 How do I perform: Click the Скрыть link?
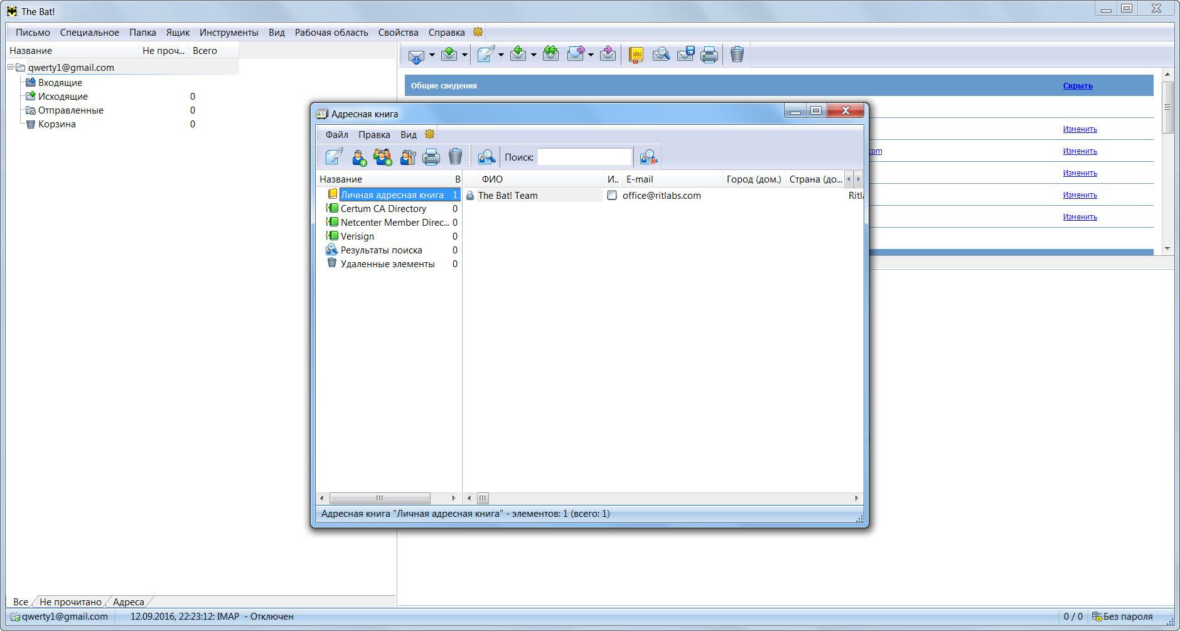pyautogui.click(x=1078, y=86)
